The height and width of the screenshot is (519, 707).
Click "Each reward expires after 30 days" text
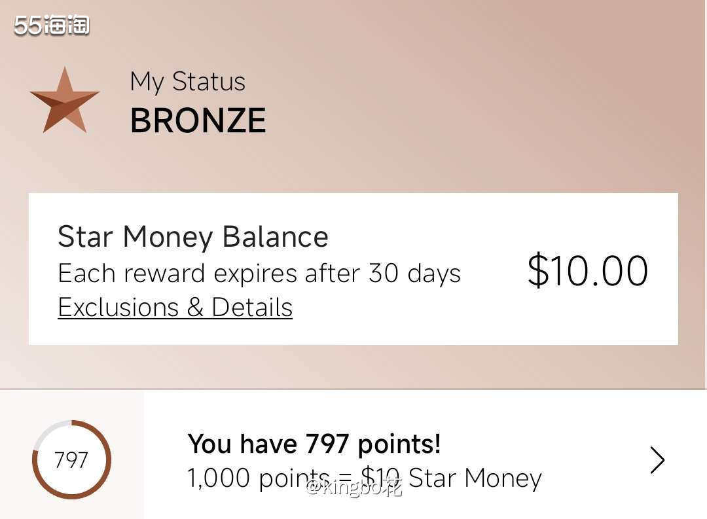259,273
